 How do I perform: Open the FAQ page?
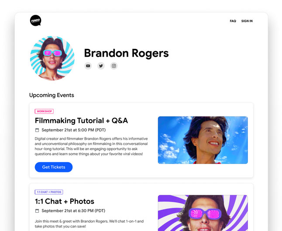[233, 21]
